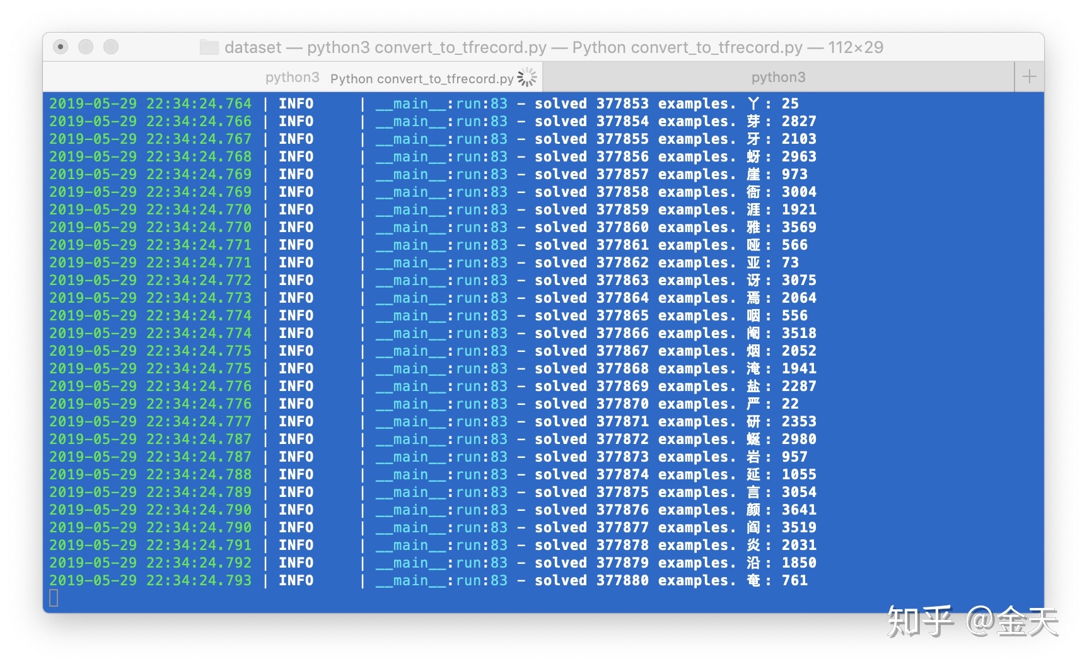This screenshot has width=1087, height=666.
Task: Click the value 2827 in the output
Action: pyautogui.click(x=799, y=121)
